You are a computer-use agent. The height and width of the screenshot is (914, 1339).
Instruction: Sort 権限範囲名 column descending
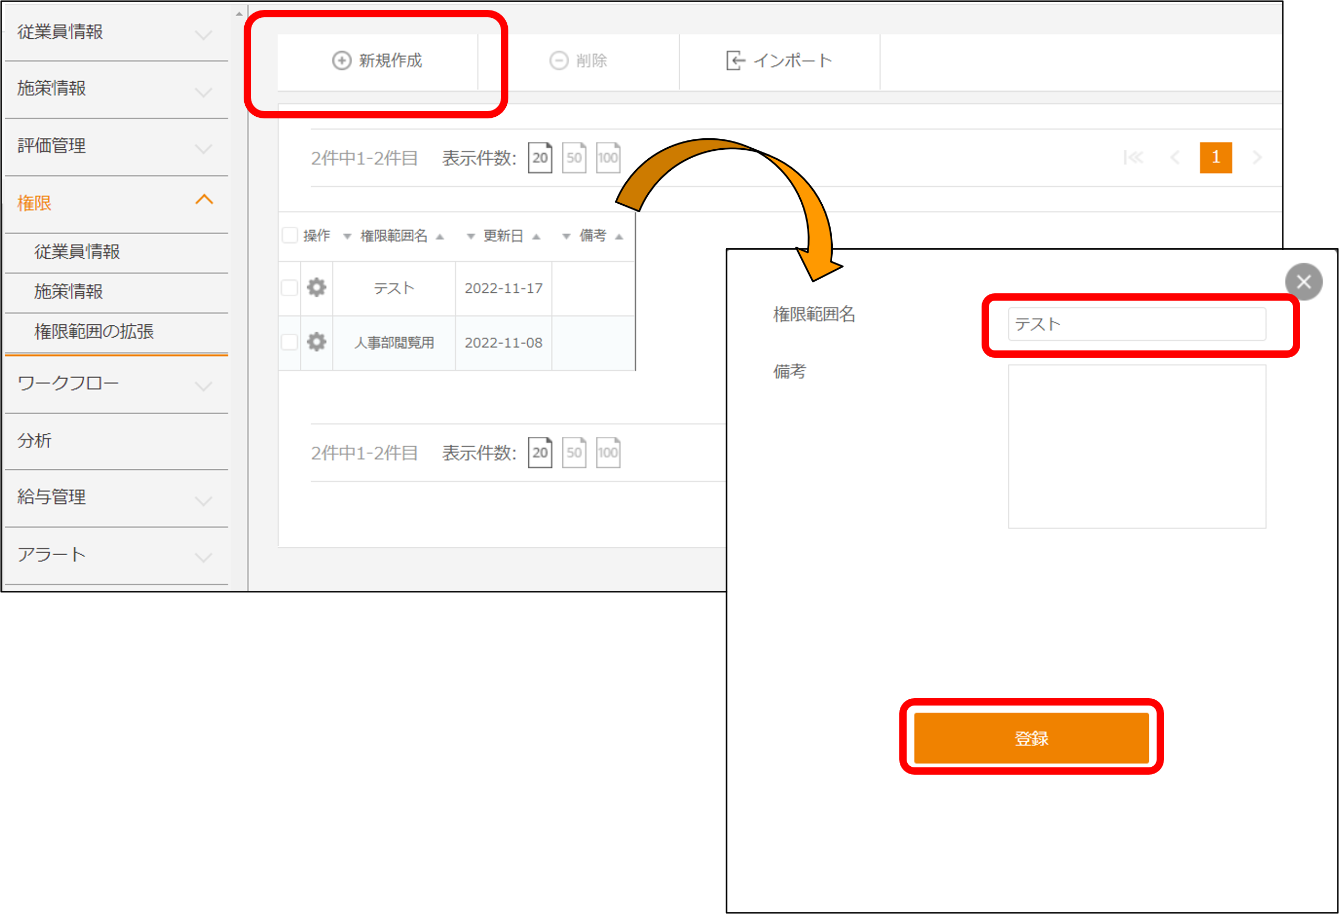347,237
